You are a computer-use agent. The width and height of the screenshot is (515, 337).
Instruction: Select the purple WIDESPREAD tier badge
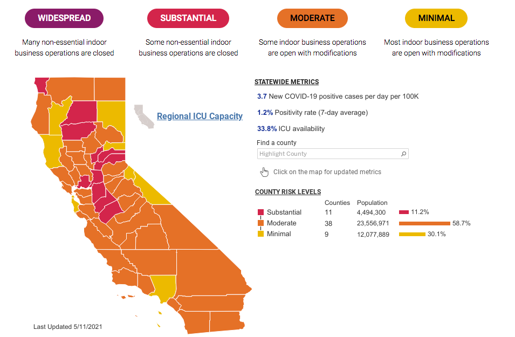coord(64,18)
